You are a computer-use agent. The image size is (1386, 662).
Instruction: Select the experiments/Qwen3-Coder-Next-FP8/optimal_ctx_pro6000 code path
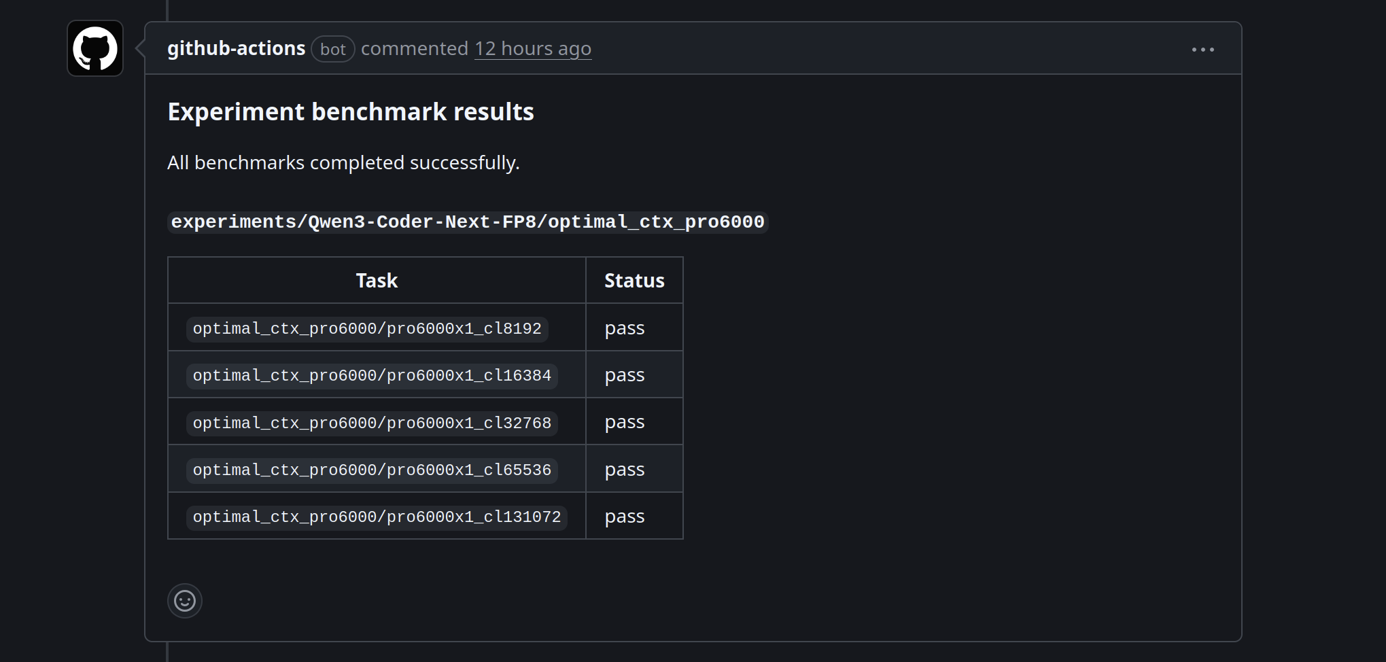(467, 221)
